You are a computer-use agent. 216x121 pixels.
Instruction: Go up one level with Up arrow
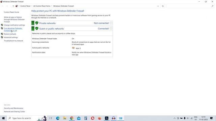[x=13, y=6]
